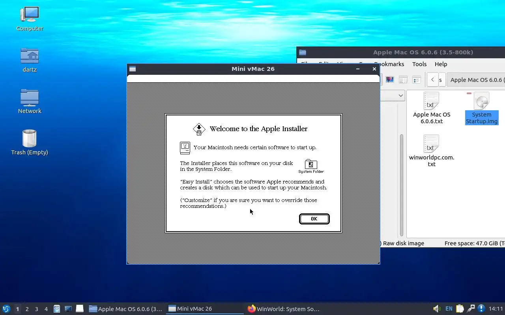The height and width of the screenshot is (315, 505).
Task: Expand the side pane mode dropdown
Action: [x=401, y=95]
